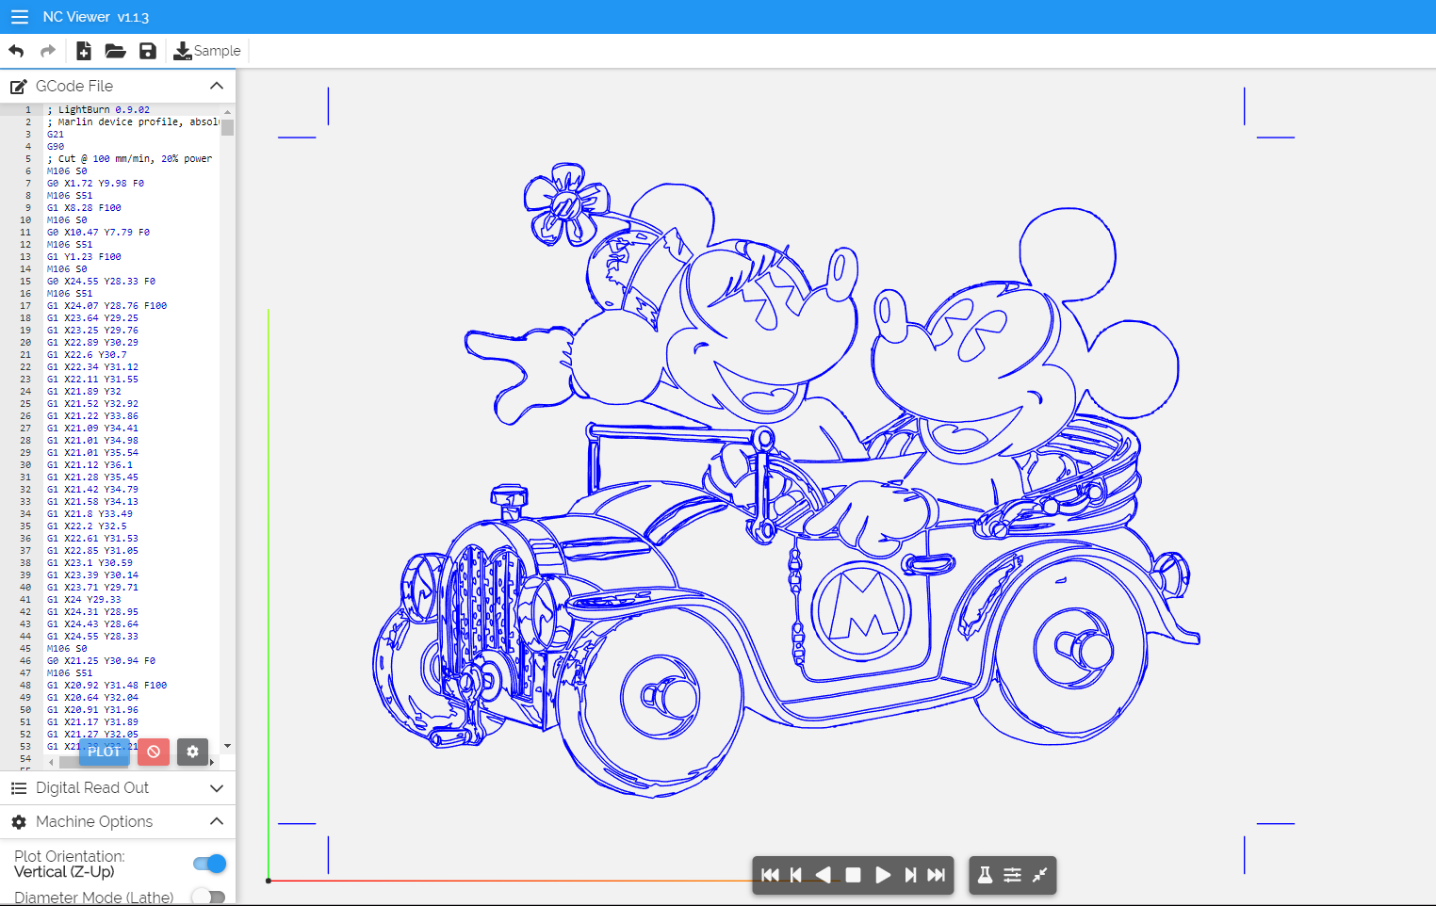Collapse the Machine Options panel

[217, 821]
